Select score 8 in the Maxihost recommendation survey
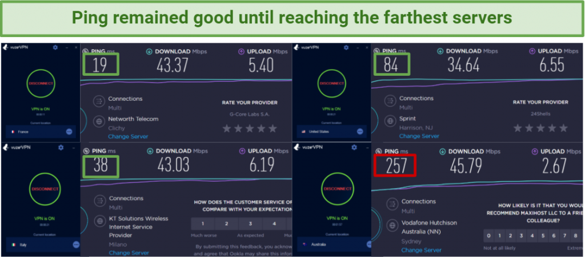The image size is (585, 257). pyautogui.click(x=575, y=236)
